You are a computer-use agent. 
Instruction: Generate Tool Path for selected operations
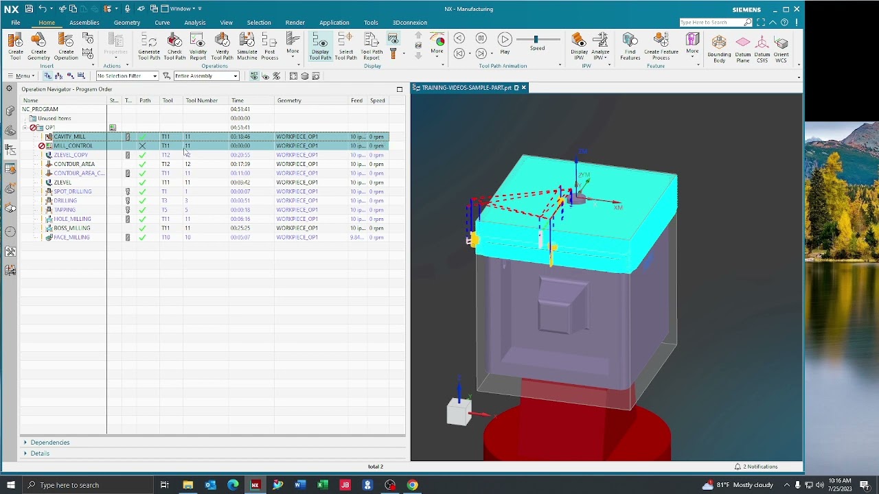click(149, 46)
